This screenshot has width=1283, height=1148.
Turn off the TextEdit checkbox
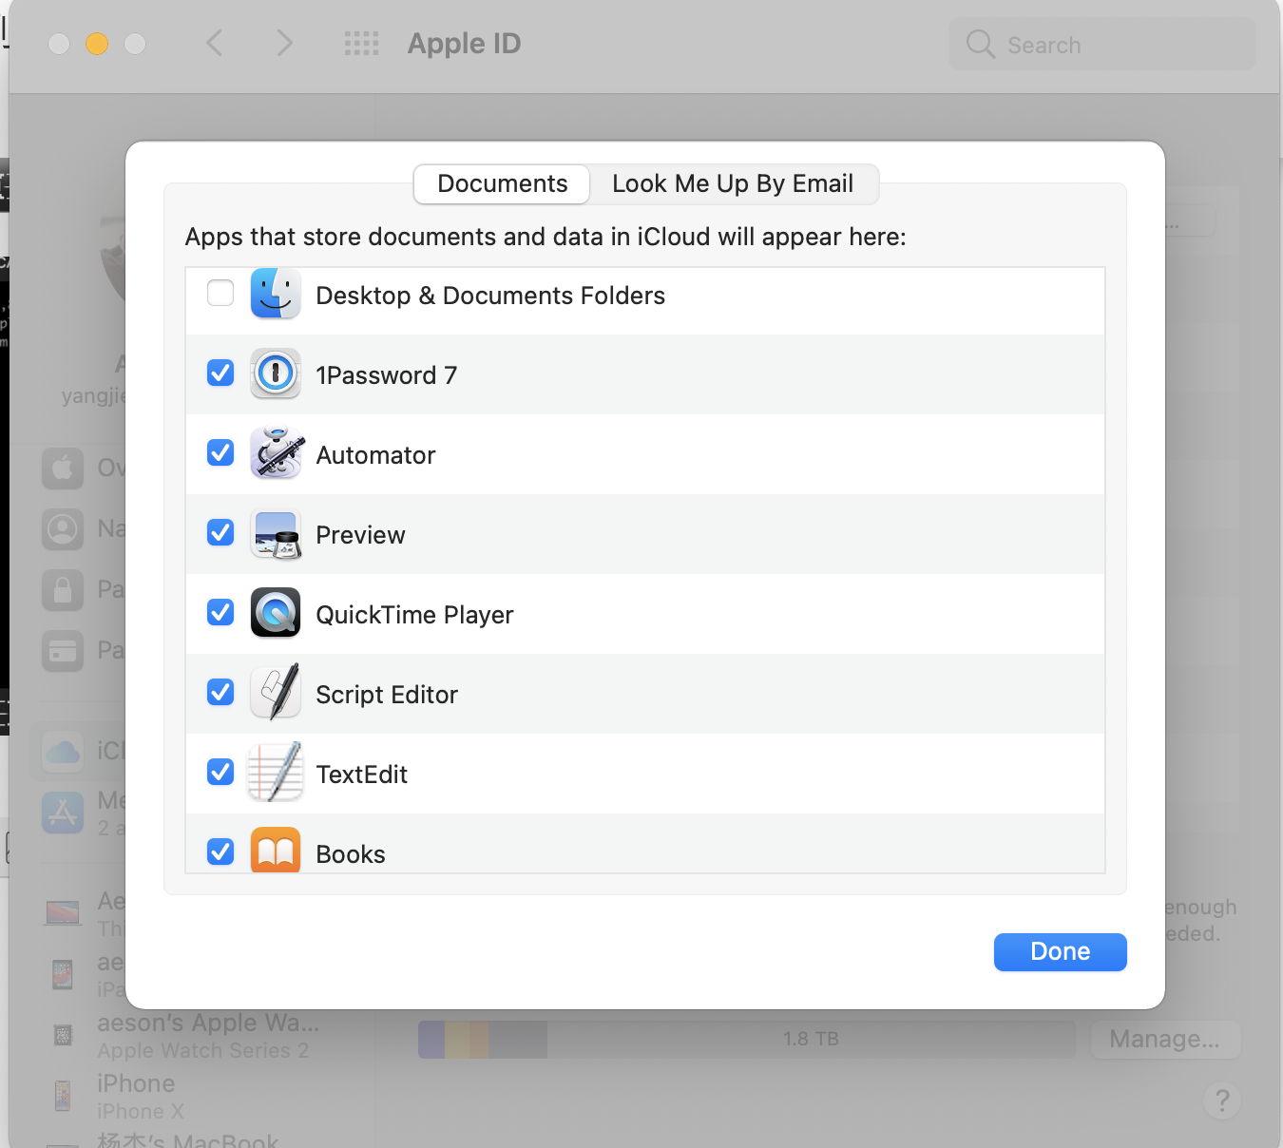[x=220, y=773]
